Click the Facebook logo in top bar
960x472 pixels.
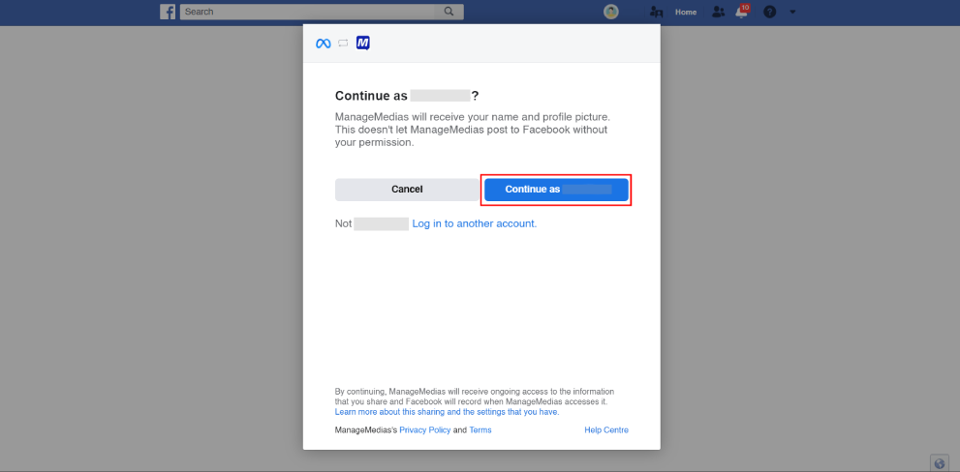click(168, 12)
